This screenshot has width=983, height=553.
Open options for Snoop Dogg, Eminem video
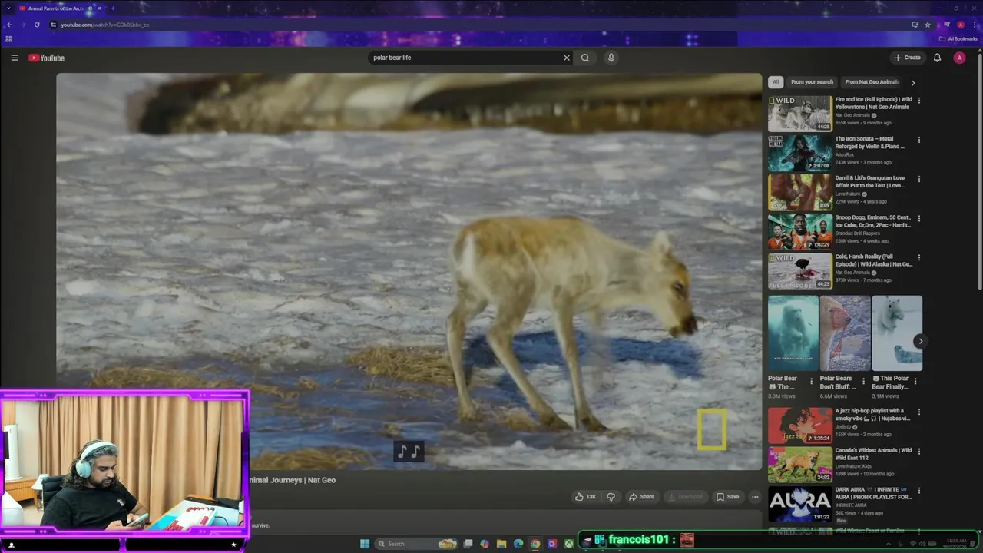click(x=919, y=218)
